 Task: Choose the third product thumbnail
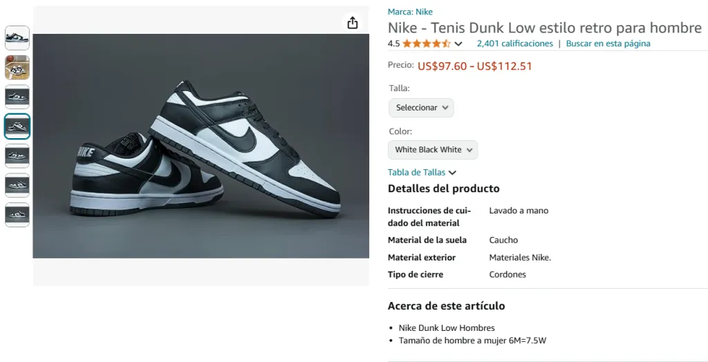[17, 97]
